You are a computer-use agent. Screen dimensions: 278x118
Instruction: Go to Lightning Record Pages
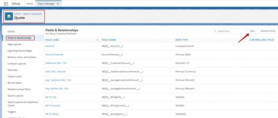(20, 51)
